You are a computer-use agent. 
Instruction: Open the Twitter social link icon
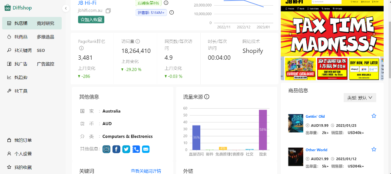(x=126, y=149)
